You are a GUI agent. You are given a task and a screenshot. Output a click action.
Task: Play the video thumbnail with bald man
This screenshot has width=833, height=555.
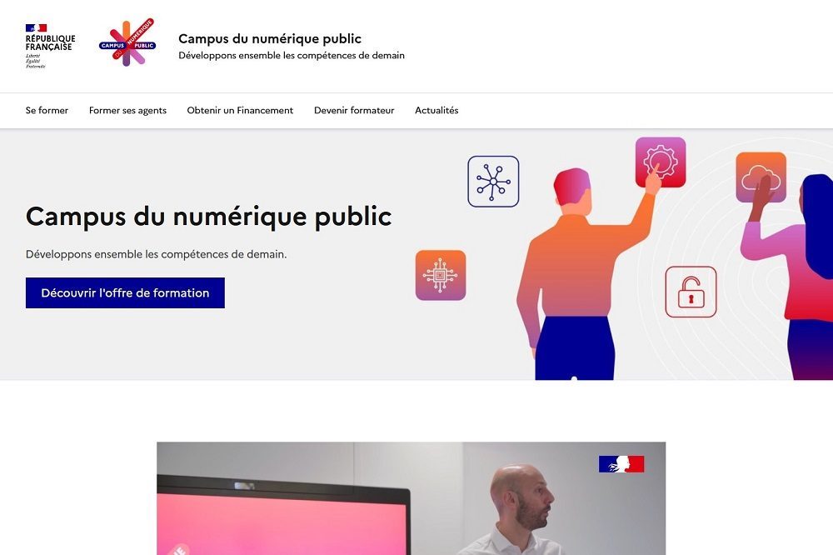tap(412, 498)
